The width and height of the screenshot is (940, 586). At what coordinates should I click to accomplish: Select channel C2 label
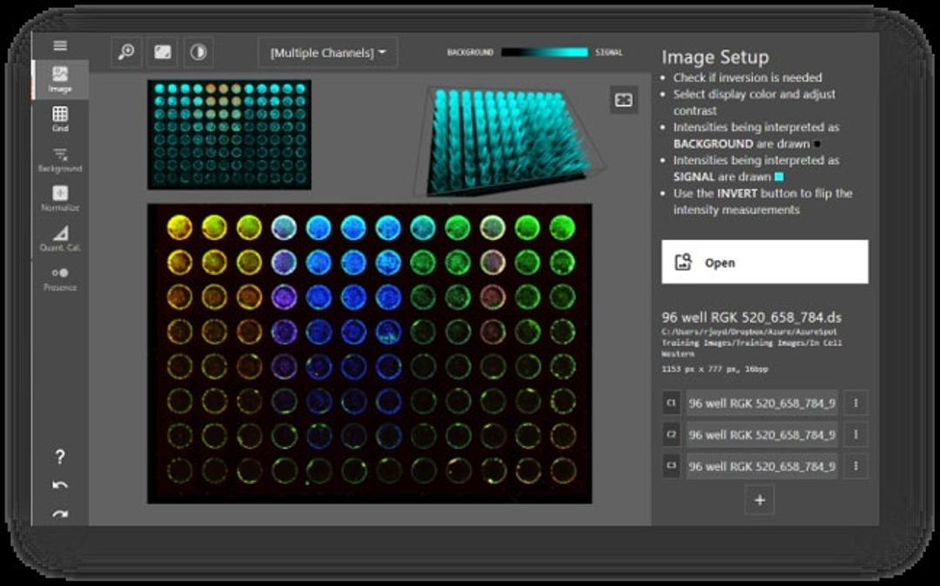click(671, 435)
